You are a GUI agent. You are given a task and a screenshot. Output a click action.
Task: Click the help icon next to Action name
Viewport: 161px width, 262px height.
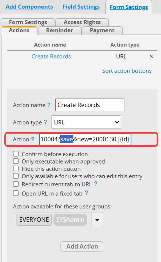49,105
